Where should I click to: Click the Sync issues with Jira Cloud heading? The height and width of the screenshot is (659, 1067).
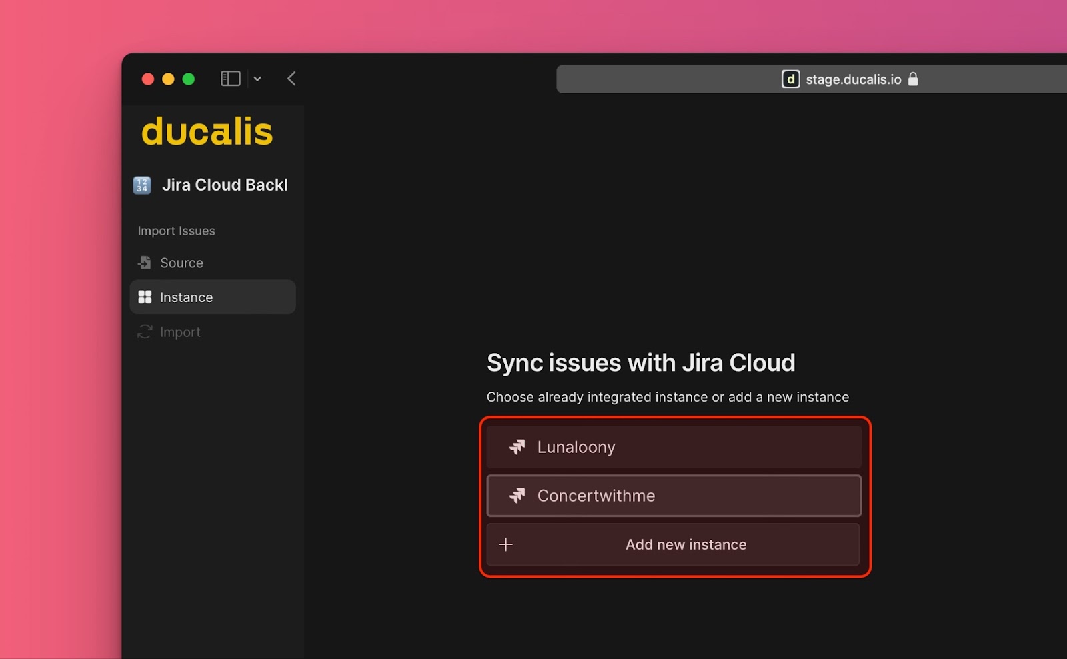(641, 363)
